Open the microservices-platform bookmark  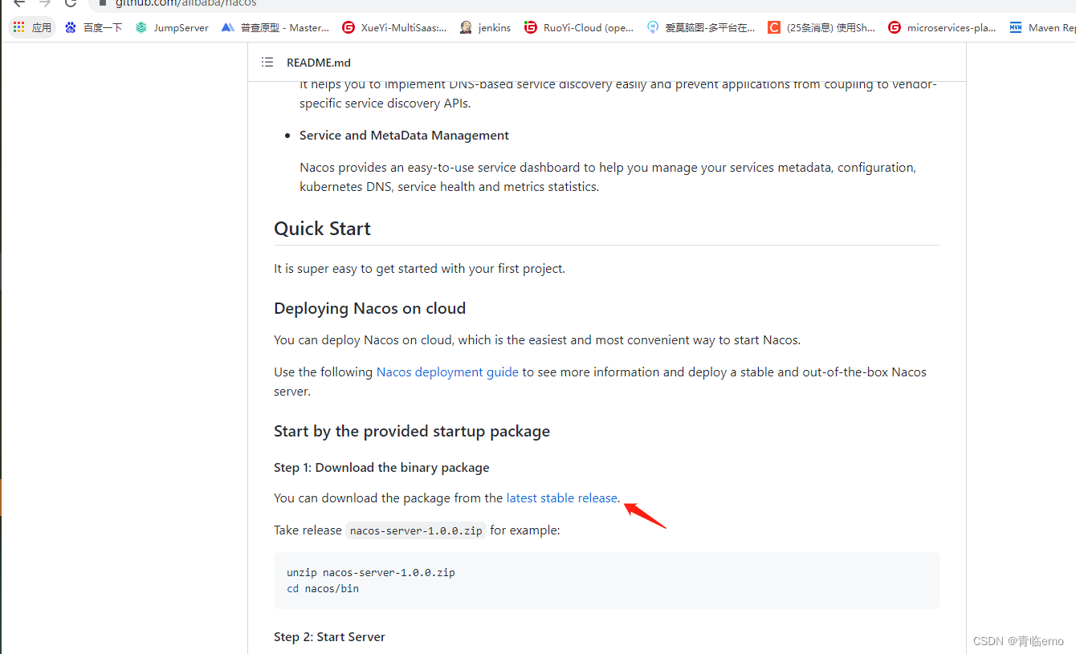[x=942, y=27]
